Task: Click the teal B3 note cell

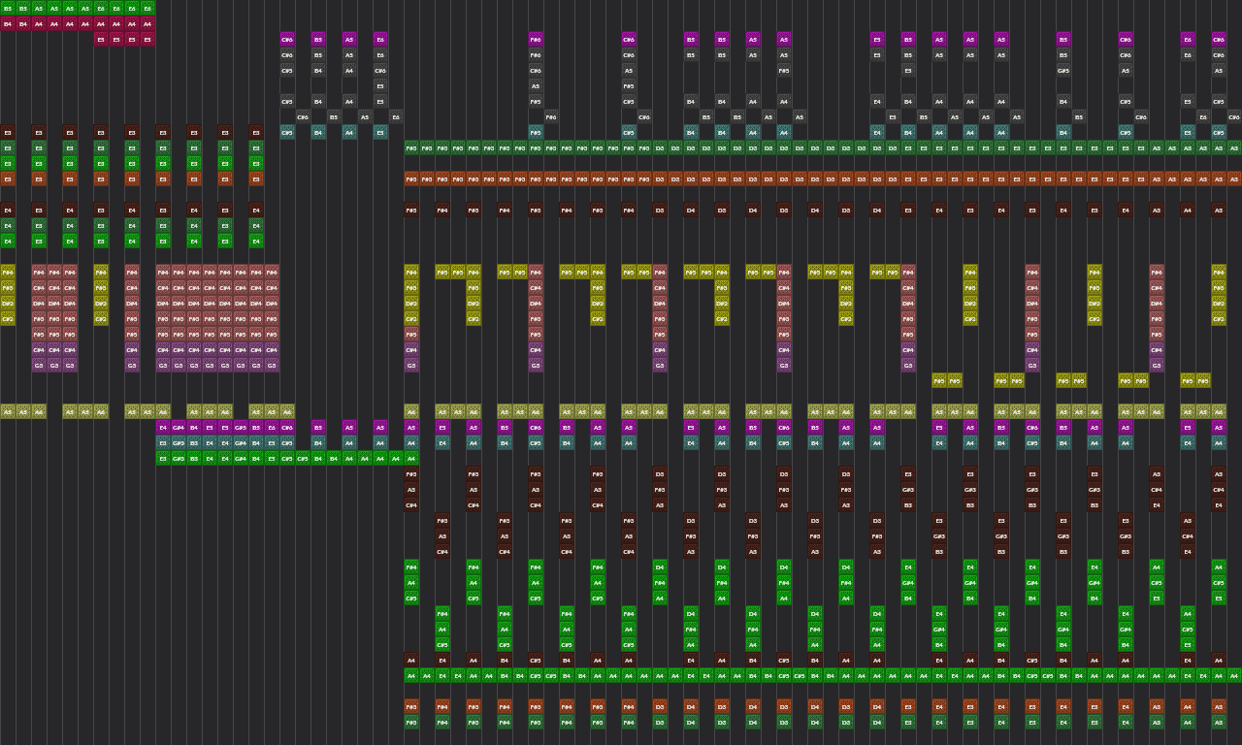Action: coord(194,442)
